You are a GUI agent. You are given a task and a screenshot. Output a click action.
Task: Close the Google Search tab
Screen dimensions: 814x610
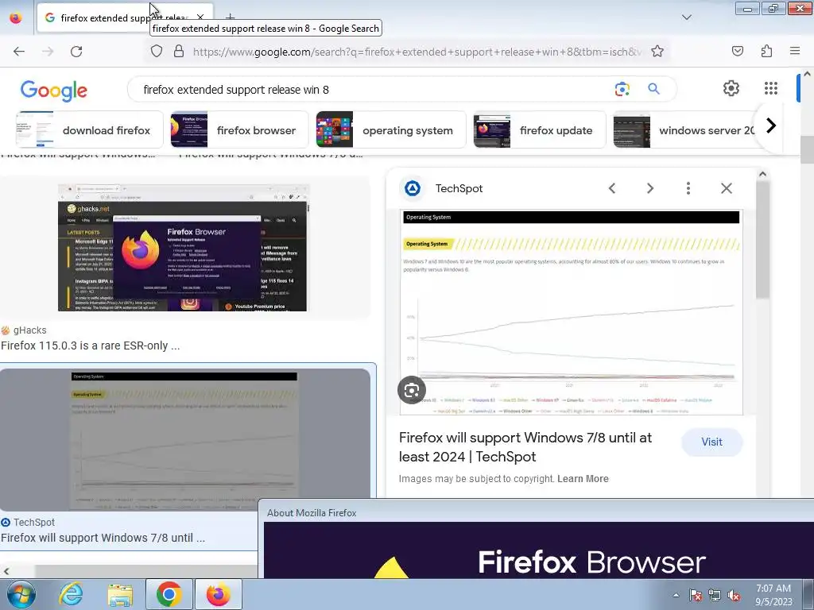tap(200, 17)
